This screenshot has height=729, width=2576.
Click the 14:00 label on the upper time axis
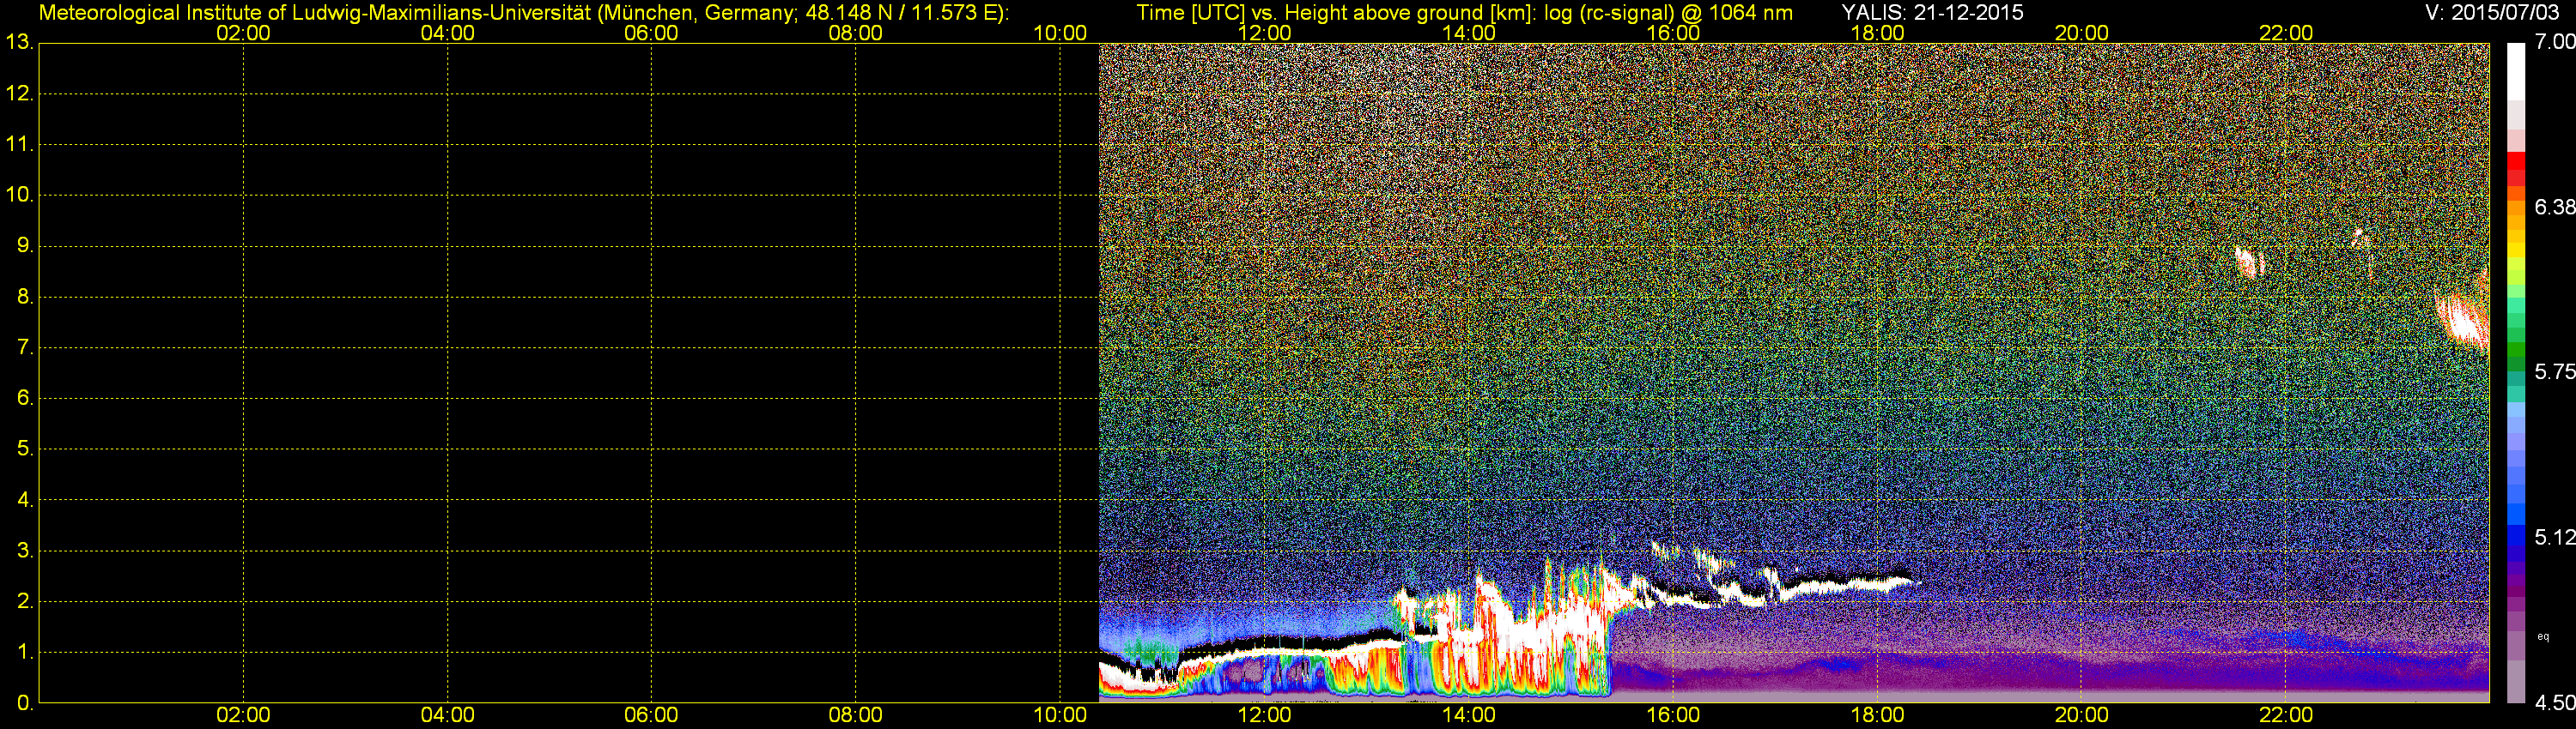pos(1469,33)
